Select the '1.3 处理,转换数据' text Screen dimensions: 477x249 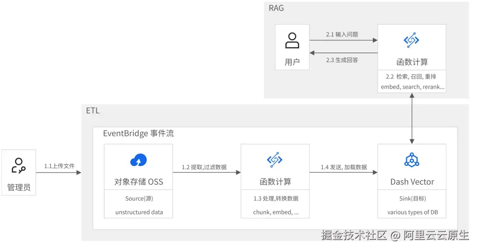point(276,199)
